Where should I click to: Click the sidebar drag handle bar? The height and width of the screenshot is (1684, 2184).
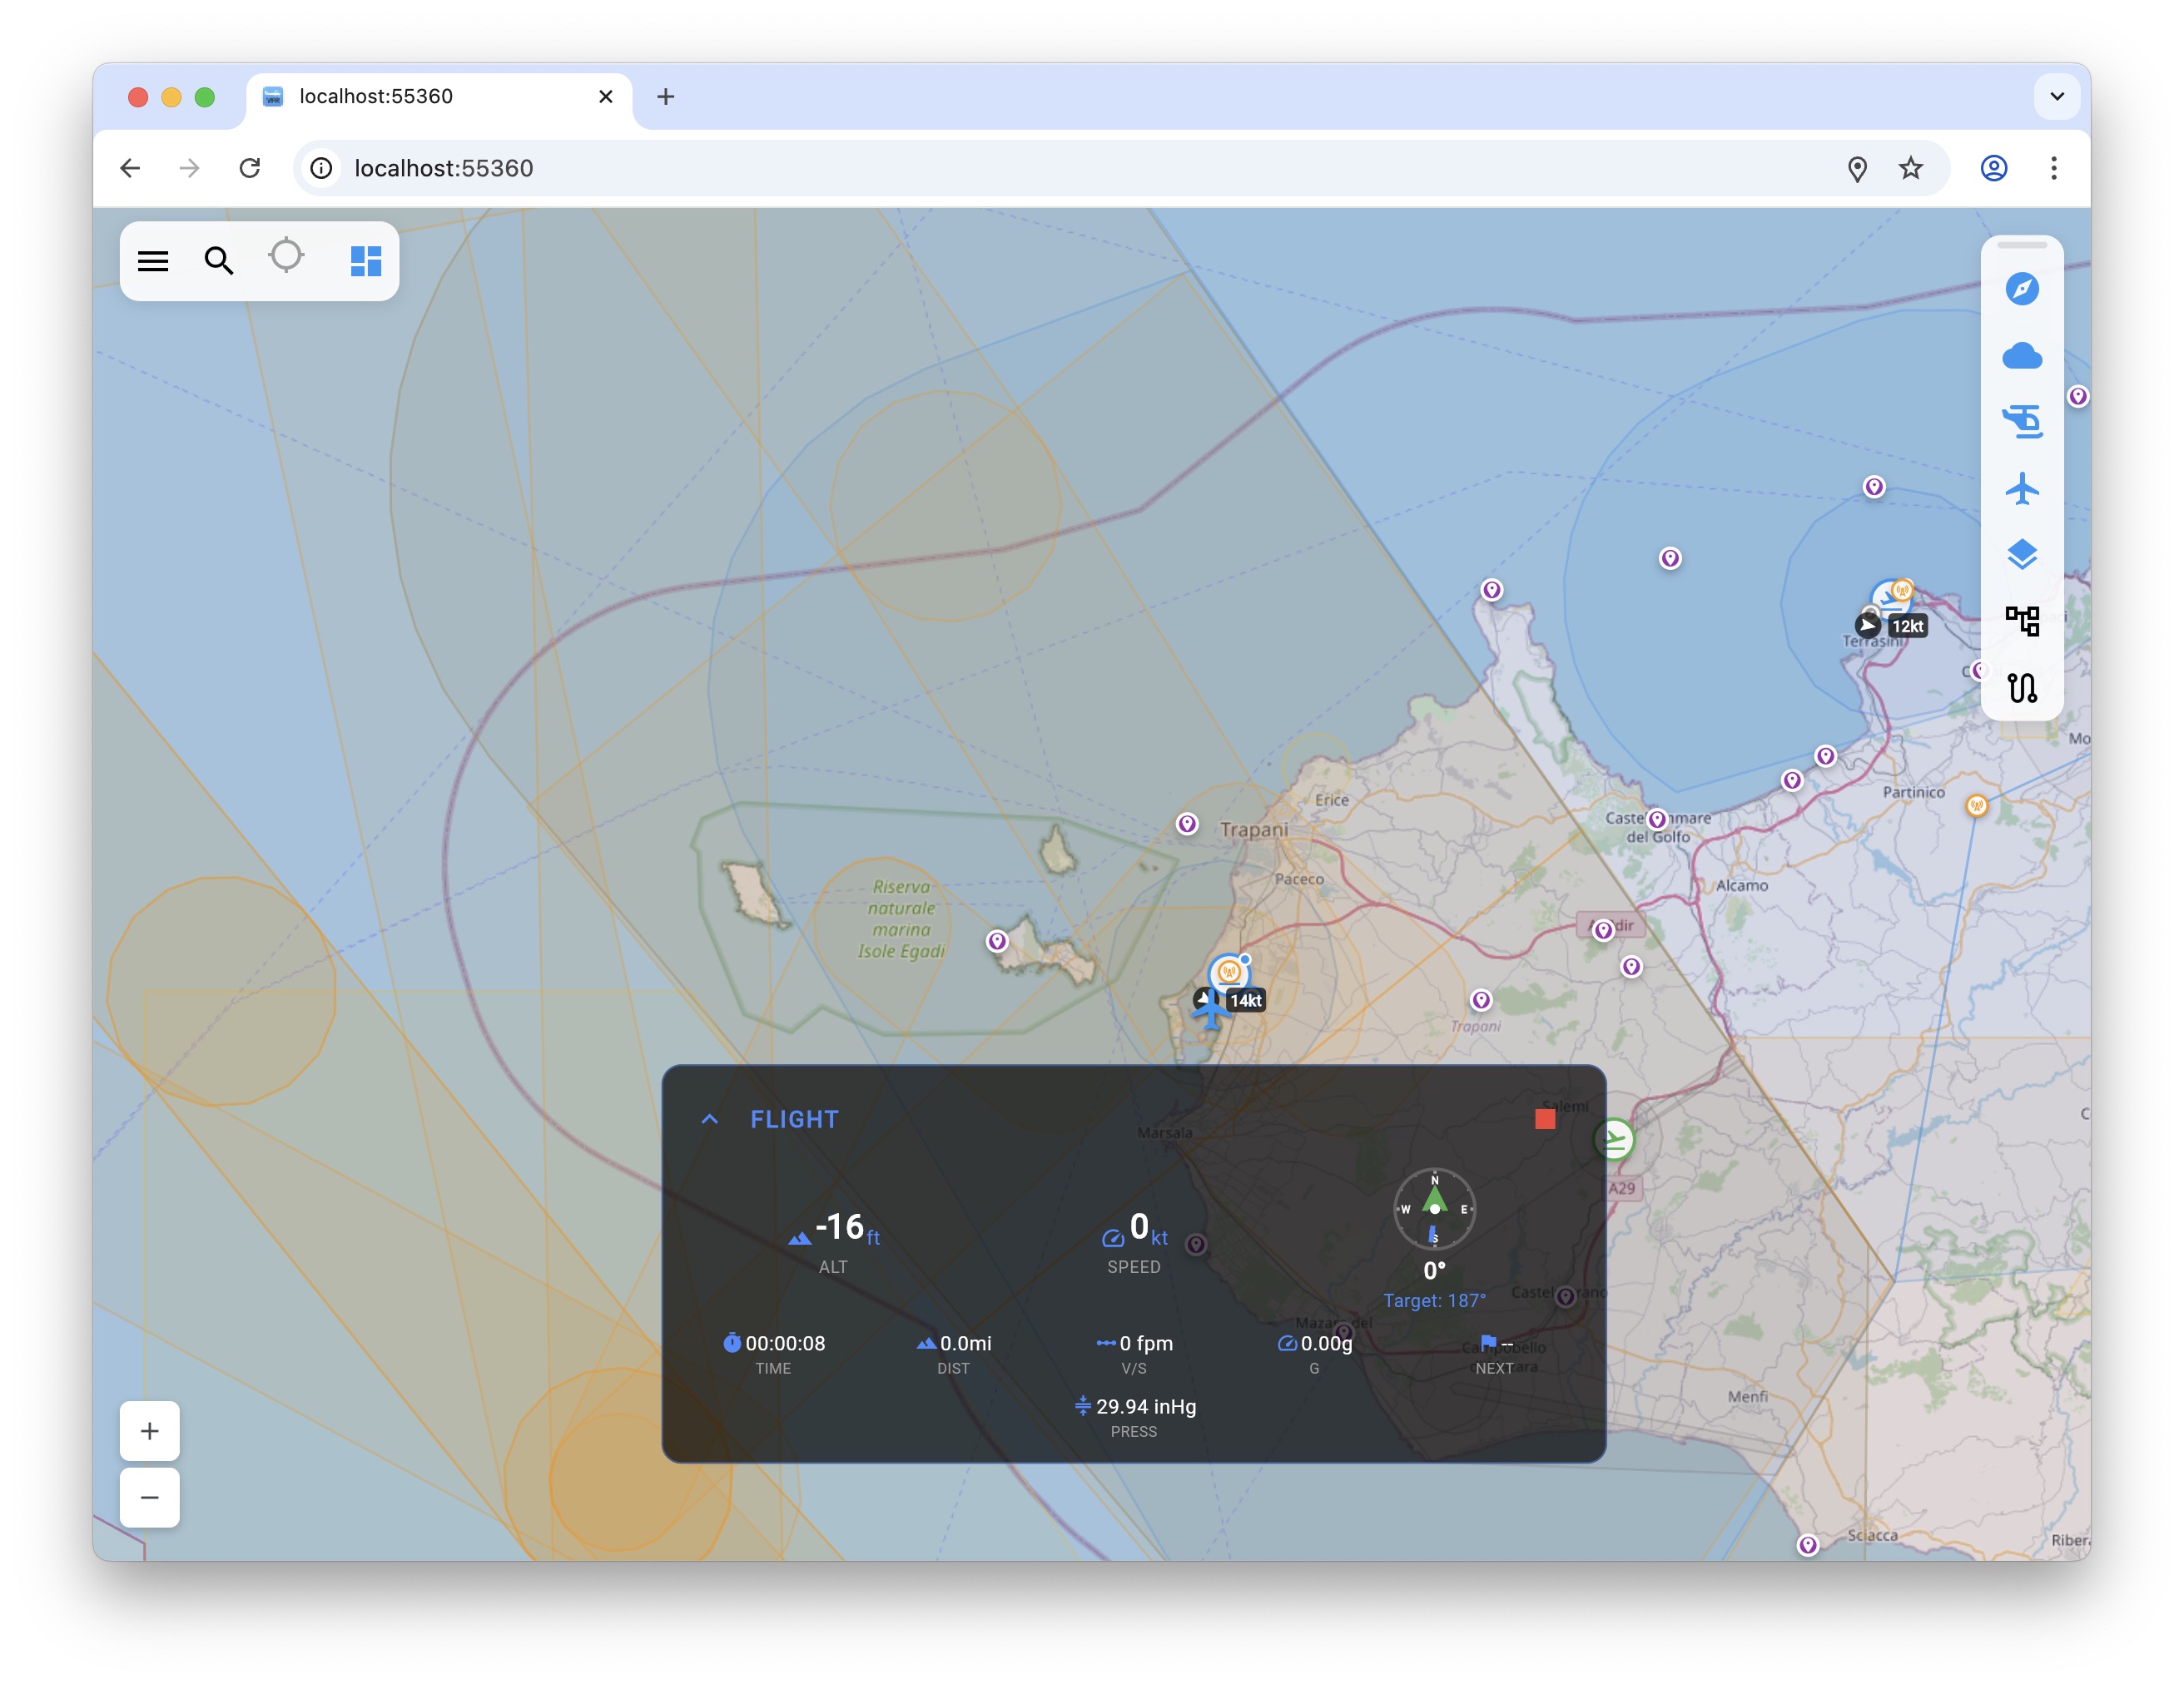2021,245
